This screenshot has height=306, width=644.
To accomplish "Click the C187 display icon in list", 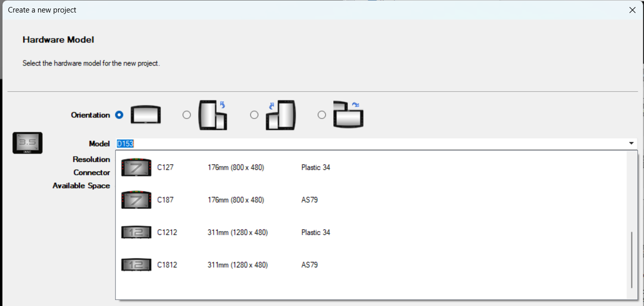I will coord(136,200).
